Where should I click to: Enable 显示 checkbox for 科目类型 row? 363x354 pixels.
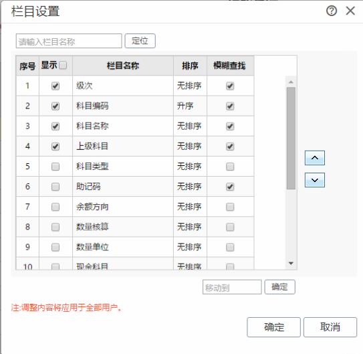click(55, 167)
